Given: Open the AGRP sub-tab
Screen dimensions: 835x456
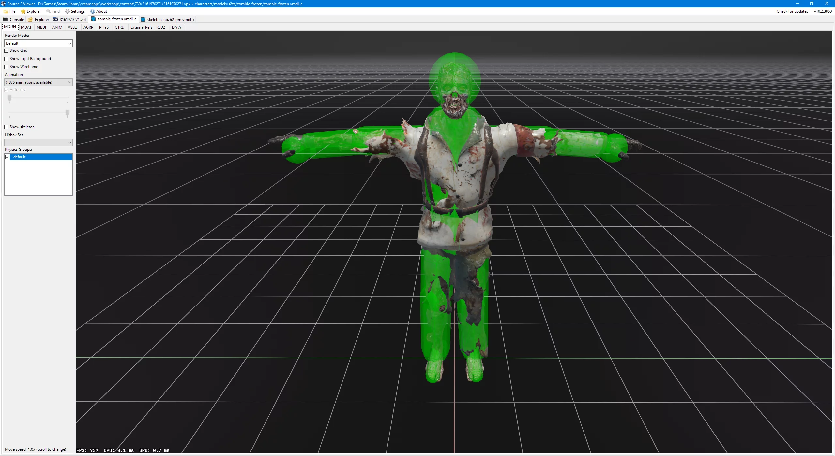Looking at the screenshot, I should 88,27.
